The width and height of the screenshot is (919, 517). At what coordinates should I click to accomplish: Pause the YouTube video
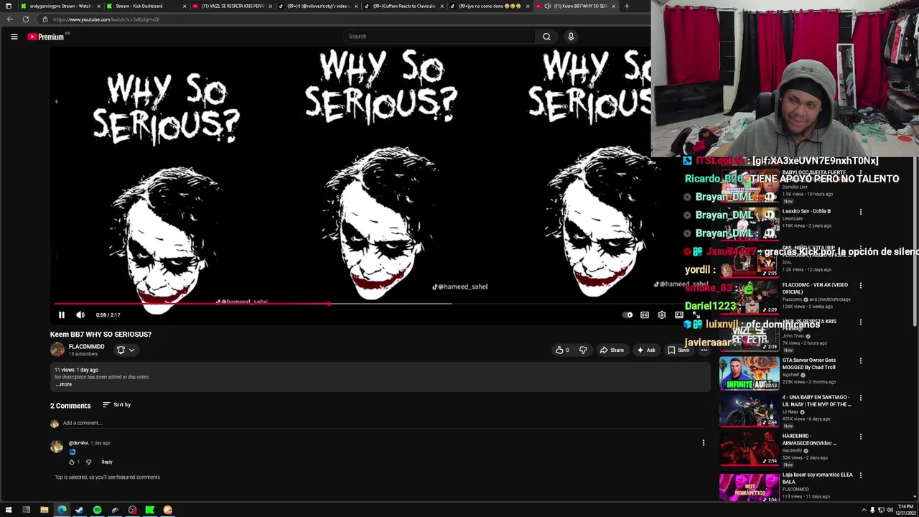point(62,315)
